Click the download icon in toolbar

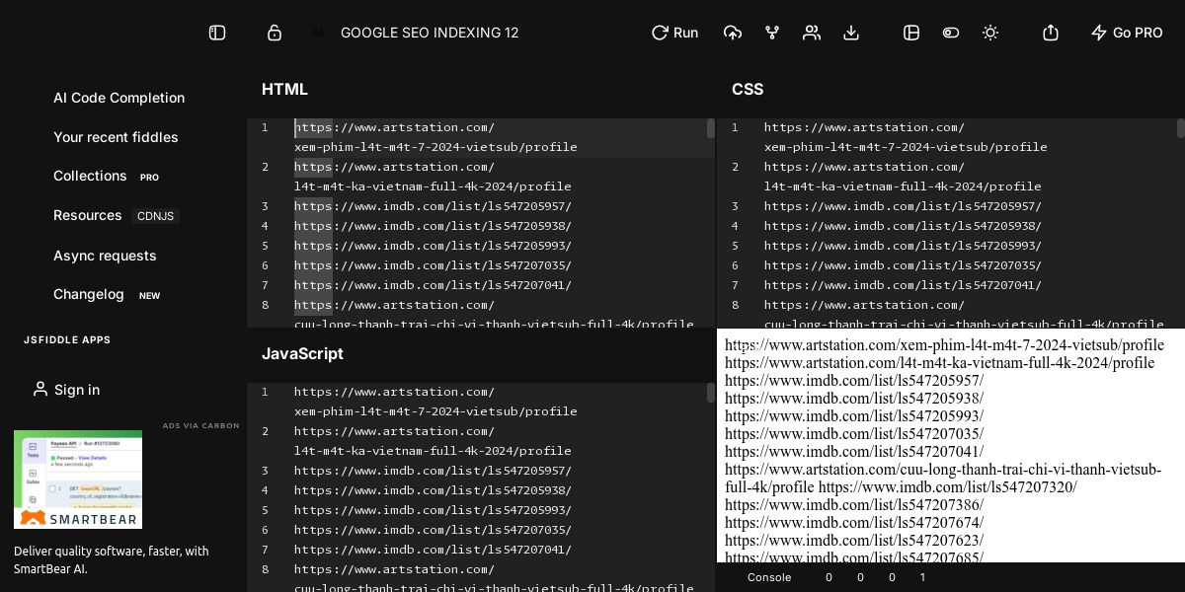pyautogui.click(x=851, y=33)
